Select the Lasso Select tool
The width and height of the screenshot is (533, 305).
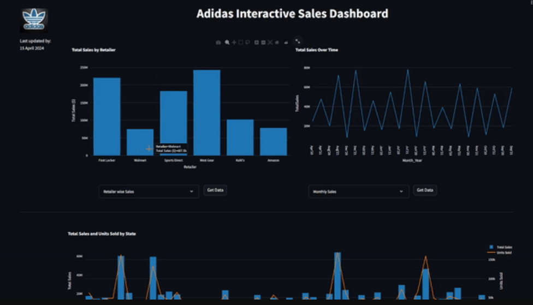(247, 43)
